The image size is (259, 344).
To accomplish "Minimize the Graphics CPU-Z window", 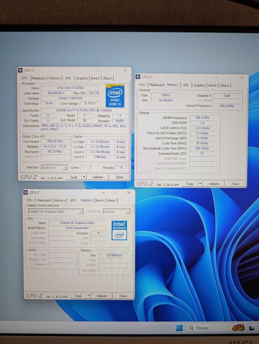I will click(103, 193).
